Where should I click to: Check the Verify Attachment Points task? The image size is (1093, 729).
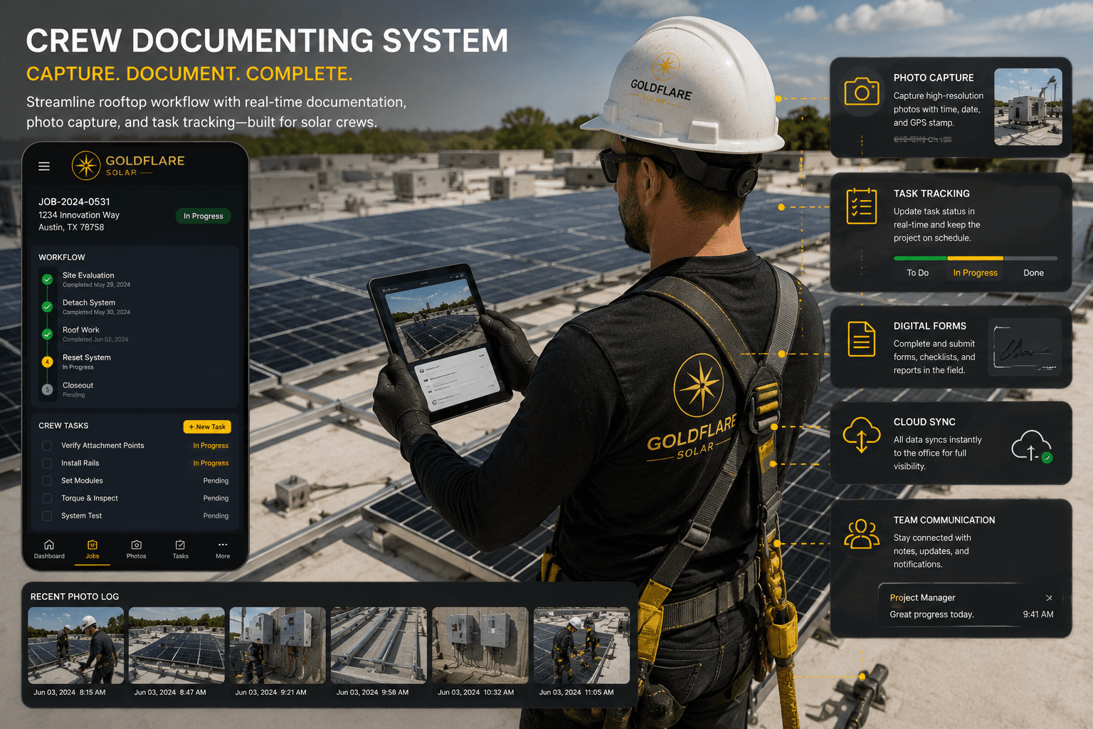point(47,446)
